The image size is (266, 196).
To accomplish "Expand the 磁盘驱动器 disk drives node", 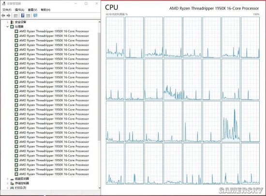I will coord(7,179).
